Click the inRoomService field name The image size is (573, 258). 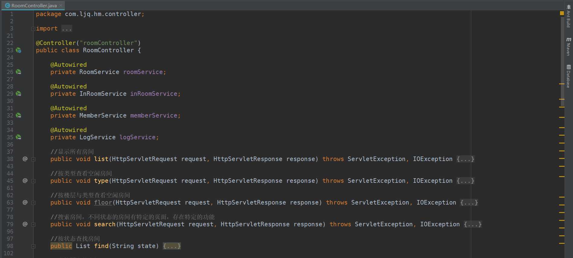pyautogui.click(x=154, y=94)
